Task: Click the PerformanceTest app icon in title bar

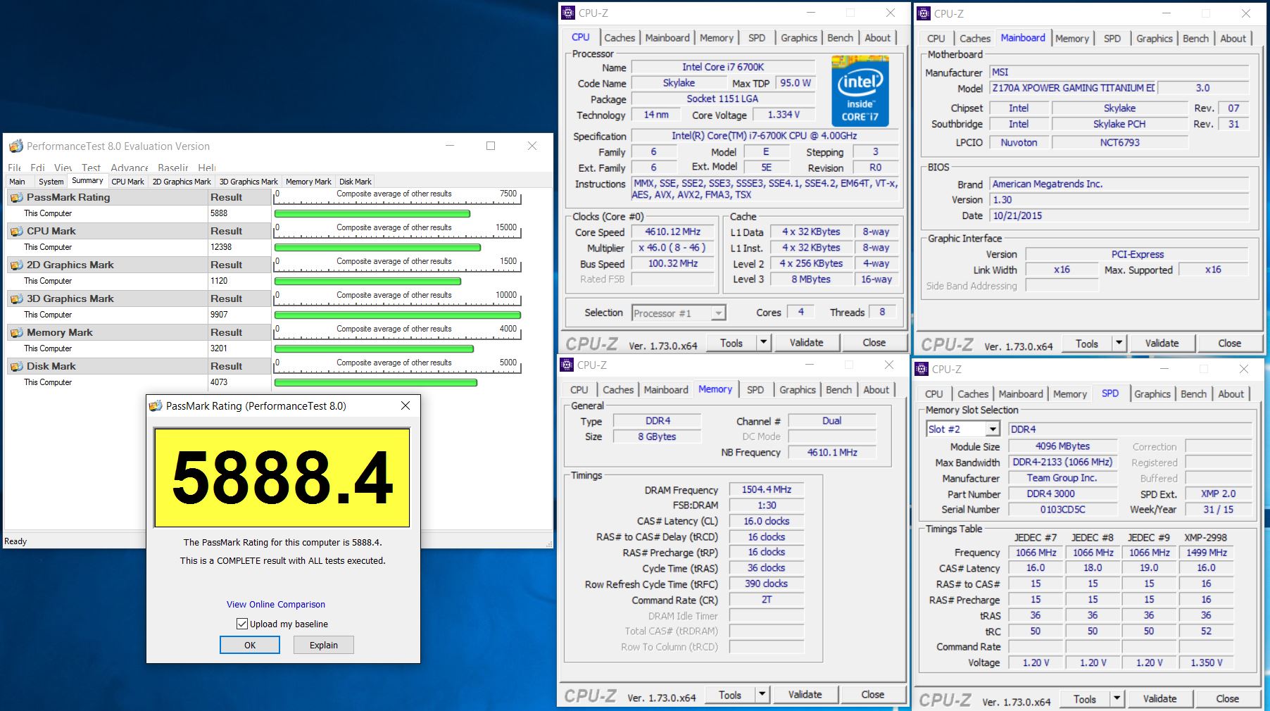Action: click(15, 146)
